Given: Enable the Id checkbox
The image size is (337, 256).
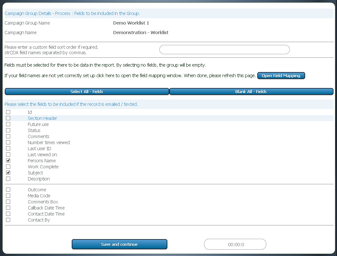Looking at the screenshot, I should [x=8, y=112].
